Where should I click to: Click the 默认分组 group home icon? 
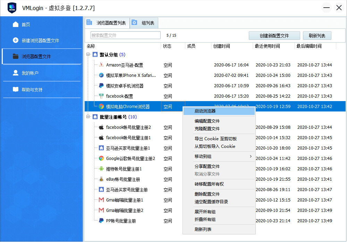click(95, 55)
